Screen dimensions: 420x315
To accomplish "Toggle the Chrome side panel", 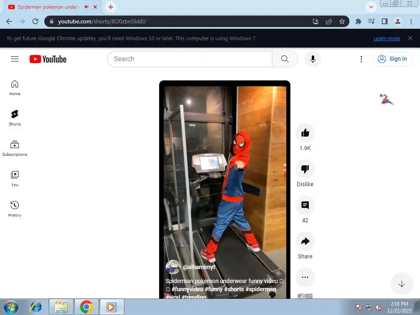I will coord(385,21).
